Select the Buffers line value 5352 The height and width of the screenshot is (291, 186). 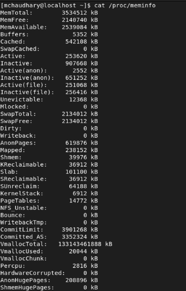80,34
